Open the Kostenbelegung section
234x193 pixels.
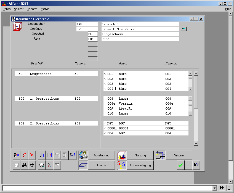coord(140,165)
